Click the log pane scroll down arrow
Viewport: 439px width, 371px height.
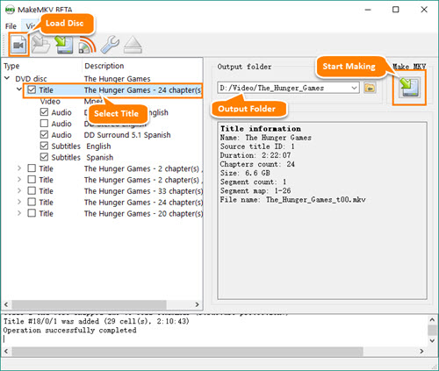pos(432,340)
